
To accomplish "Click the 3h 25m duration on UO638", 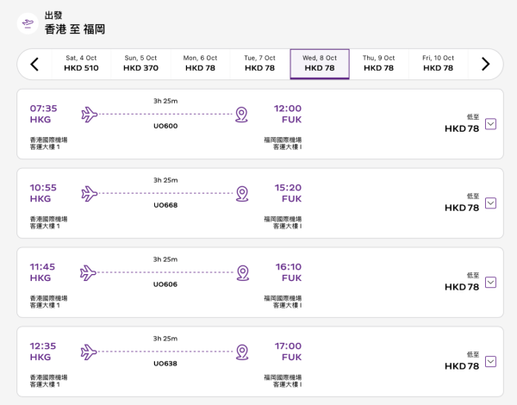I will [165, 339].
